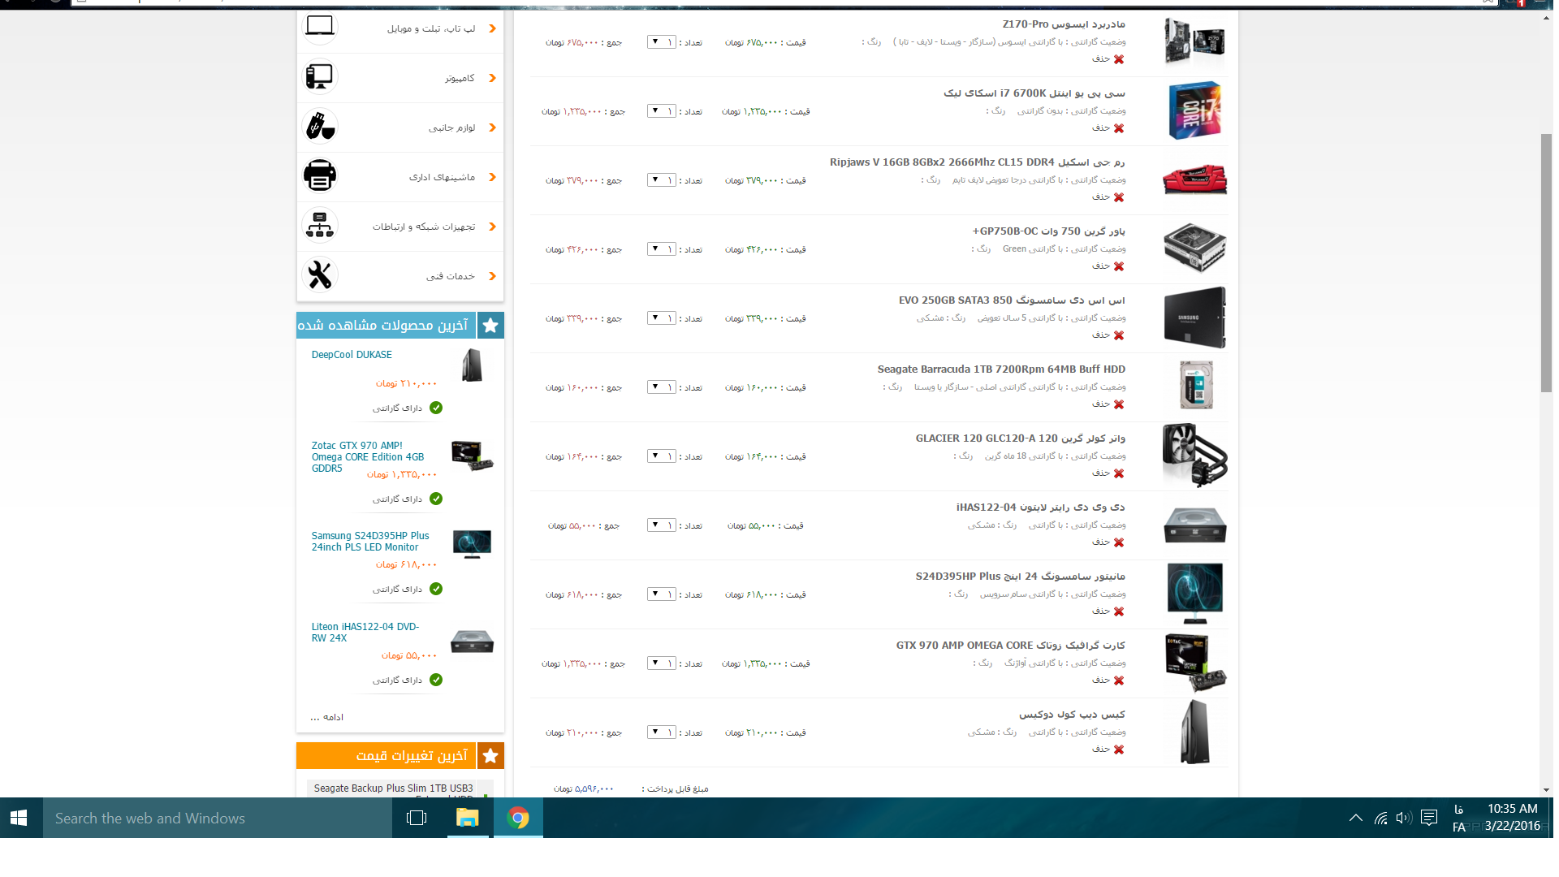
Task: Open quantity dropdown for GLACIER 120 cooler
Action: pyautogui.click(x=662, y=456)
